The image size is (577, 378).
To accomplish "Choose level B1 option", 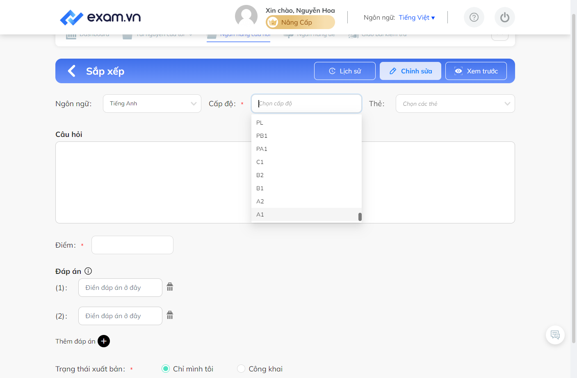I will (306, 188).
